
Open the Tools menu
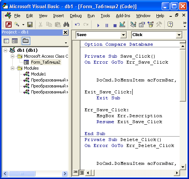[x=105, y=16]
